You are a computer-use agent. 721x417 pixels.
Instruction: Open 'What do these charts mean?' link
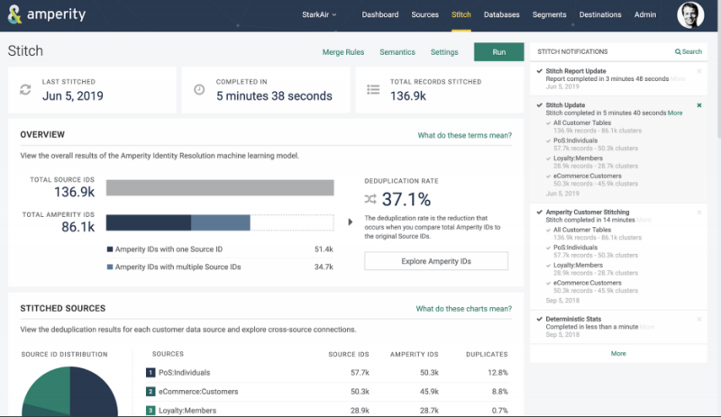[463, 309]
